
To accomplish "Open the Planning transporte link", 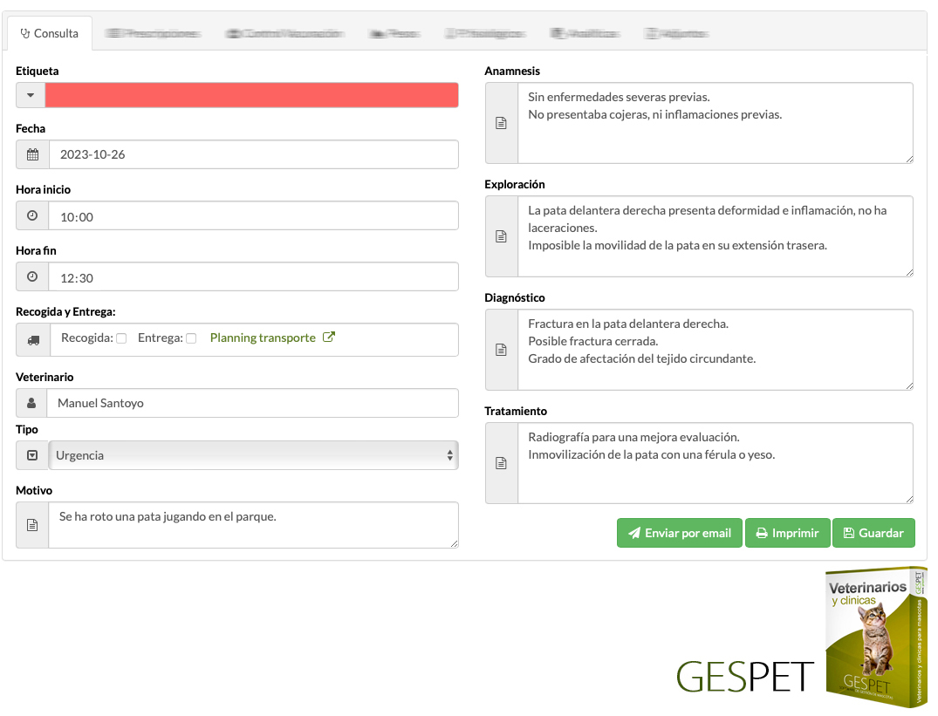I will 263,338.
